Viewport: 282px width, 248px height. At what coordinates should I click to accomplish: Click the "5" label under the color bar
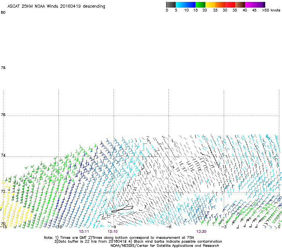coord(176,10)
